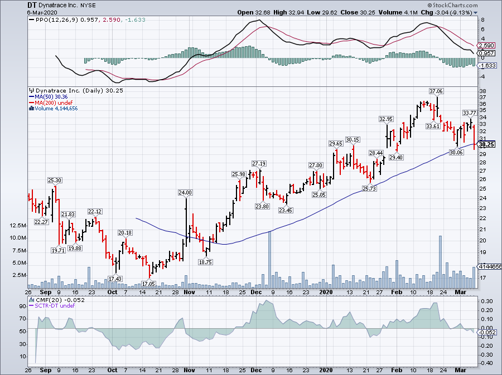Click the 33.77 price label
Screen dimensions: 502x375
click(469, 113)
